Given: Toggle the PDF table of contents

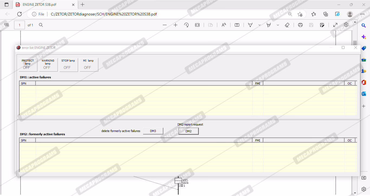Looking at the screenshot, I should point(7,25).
